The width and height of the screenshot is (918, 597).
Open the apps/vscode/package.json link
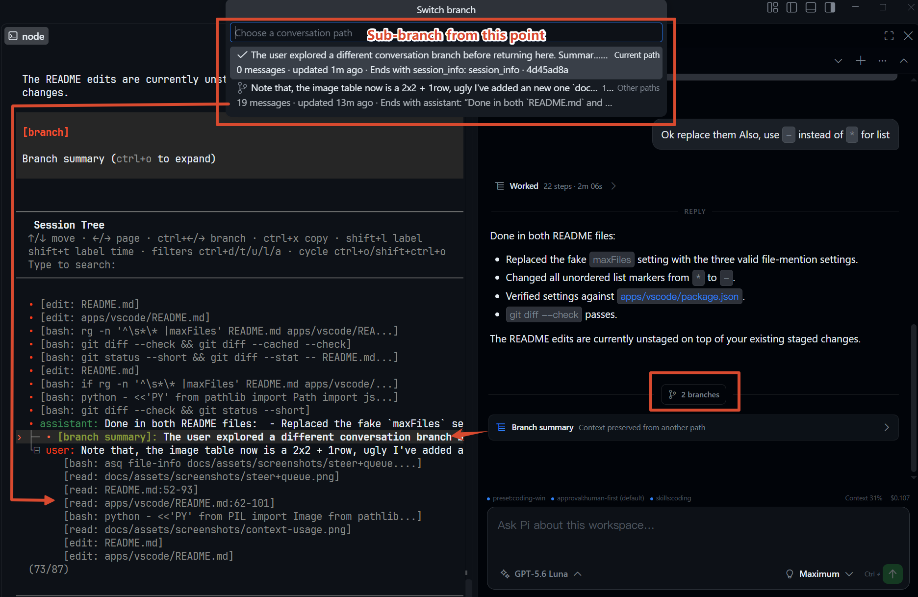click(679, 296)
